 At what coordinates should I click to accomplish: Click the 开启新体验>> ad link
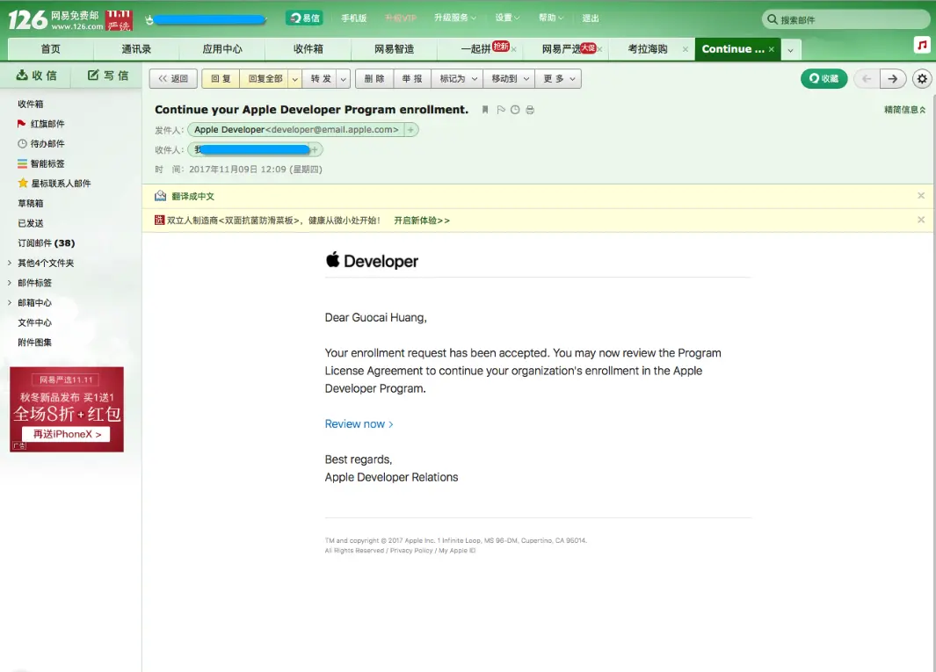(x=422, y=220)
